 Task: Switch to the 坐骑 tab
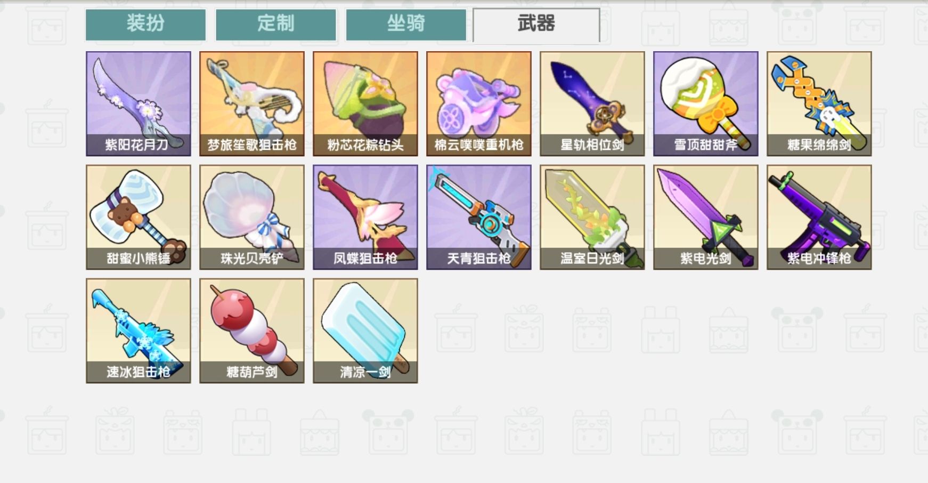406,25
